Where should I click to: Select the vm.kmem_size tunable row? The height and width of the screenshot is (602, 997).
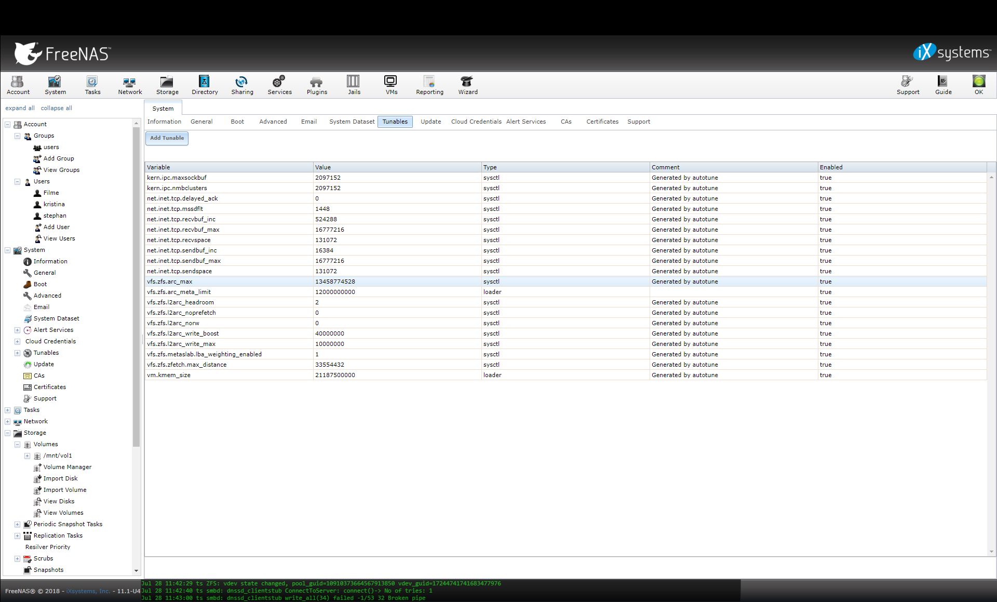coord(565,375)
